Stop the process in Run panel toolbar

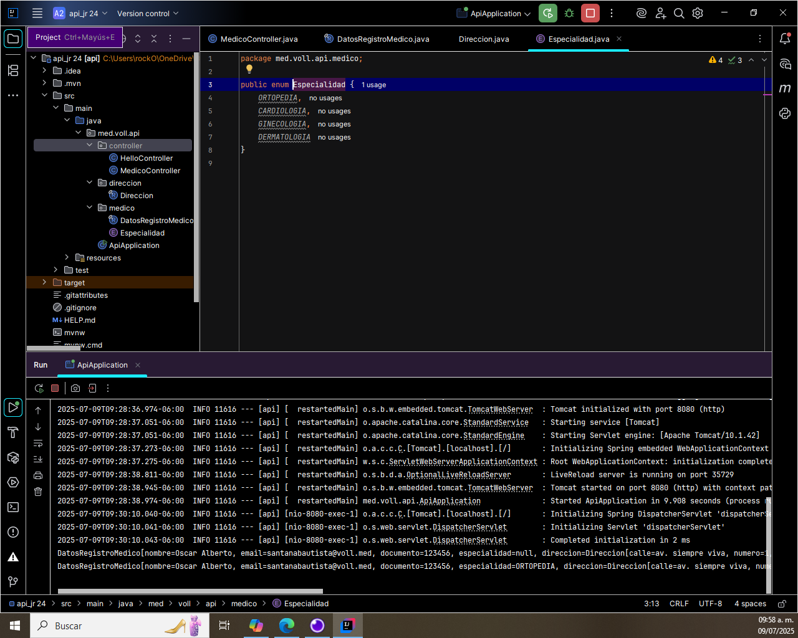[x=55, y=388]
